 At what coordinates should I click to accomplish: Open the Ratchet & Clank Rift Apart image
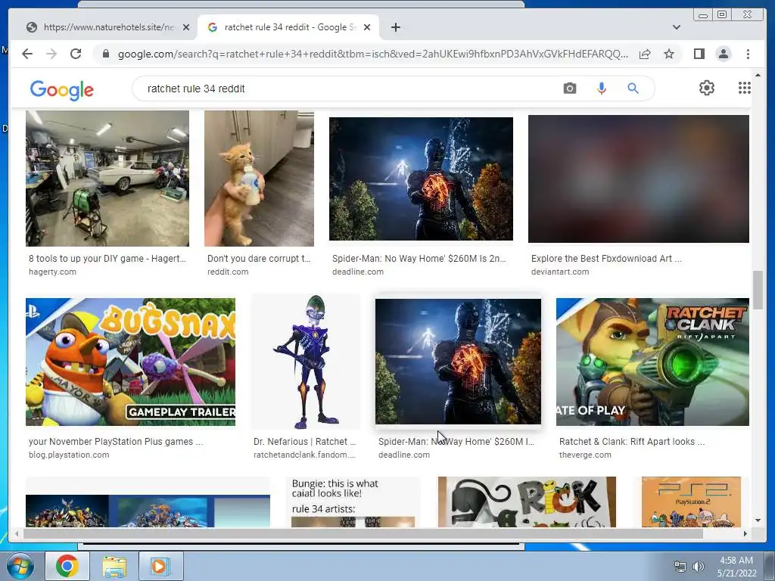[652, 362]
